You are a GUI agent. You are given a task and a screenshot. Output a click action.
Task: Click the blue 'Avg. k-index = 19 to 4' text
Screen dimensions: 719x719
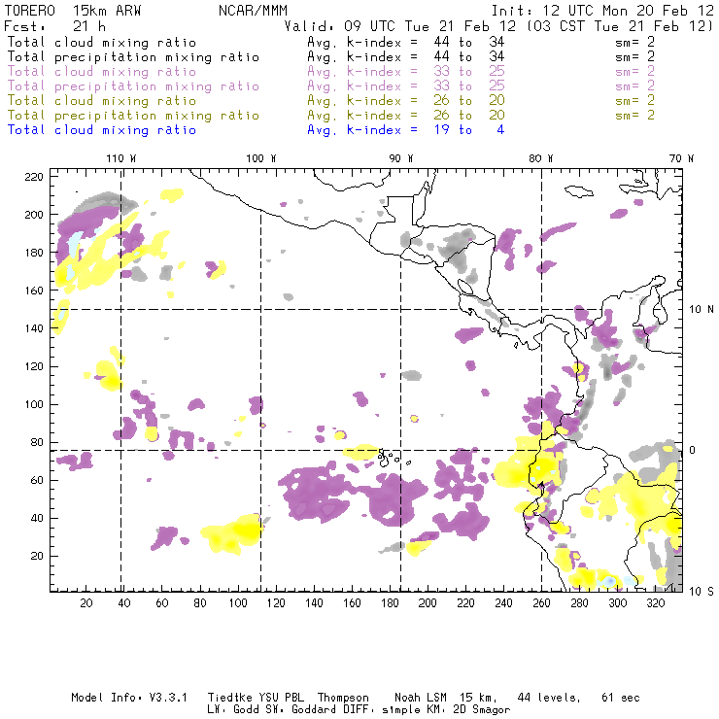coord(406,130)
